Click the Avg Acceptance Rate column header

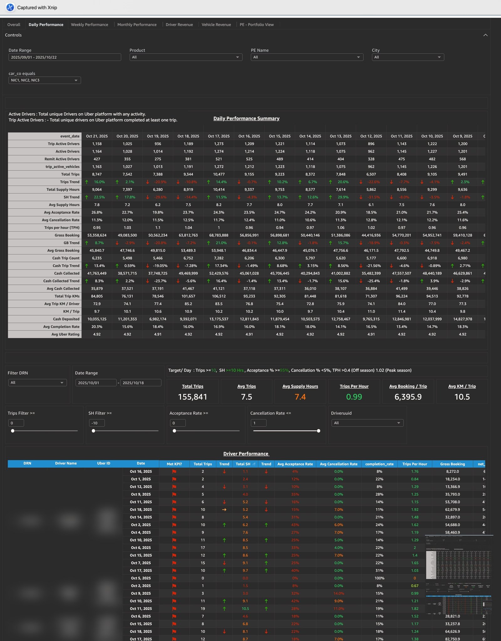point(295,464)
